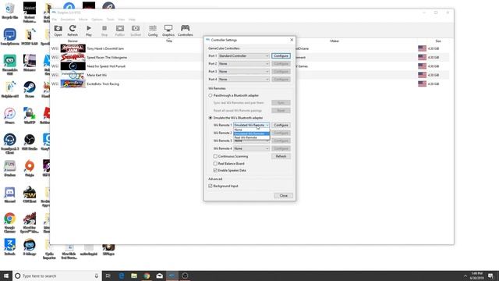Click Configure button for GameCube Port 1
Screen dimensions: 499x281
281,55
